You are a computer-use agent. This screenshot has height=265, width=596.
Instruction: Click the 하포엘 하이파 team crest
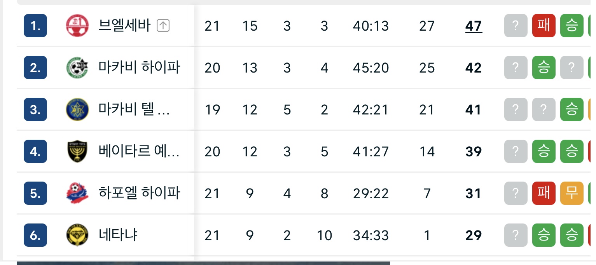77,193
